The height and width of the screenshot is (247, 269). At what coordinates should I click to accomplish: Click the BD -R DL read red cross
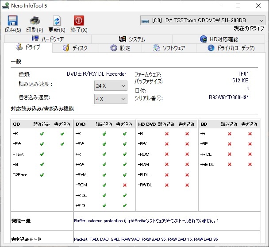pyautogui.click(x=230, y=154)
